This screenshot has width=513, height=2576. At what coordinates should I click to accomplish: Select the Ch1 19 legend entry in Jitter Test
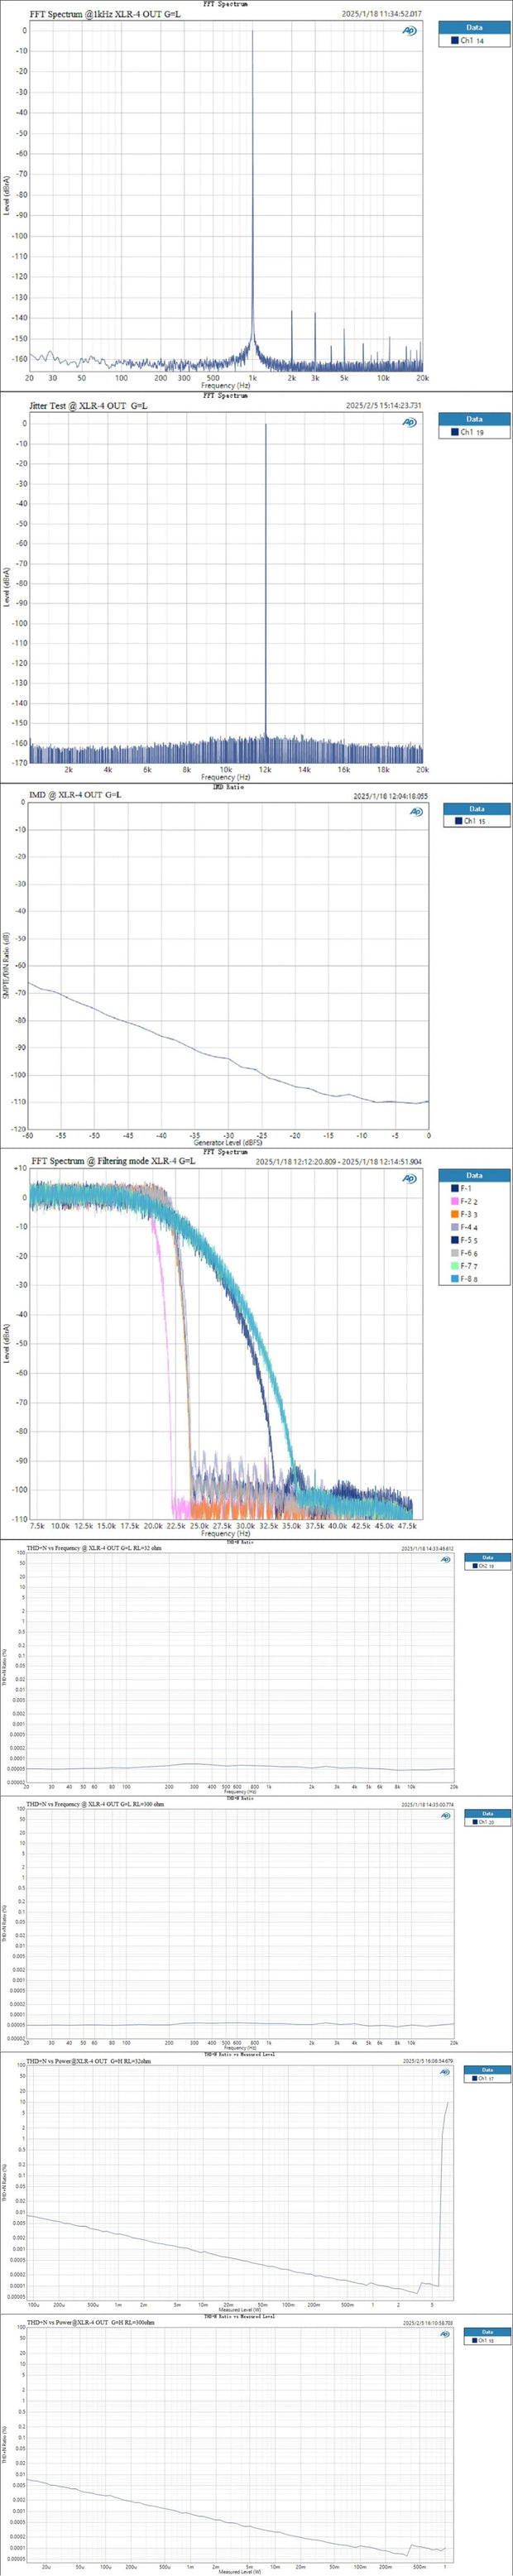[472, 433]
